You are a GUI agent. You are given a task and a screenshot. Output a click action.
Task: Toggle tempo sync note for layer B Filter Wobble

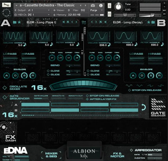[x=162, y=44]
